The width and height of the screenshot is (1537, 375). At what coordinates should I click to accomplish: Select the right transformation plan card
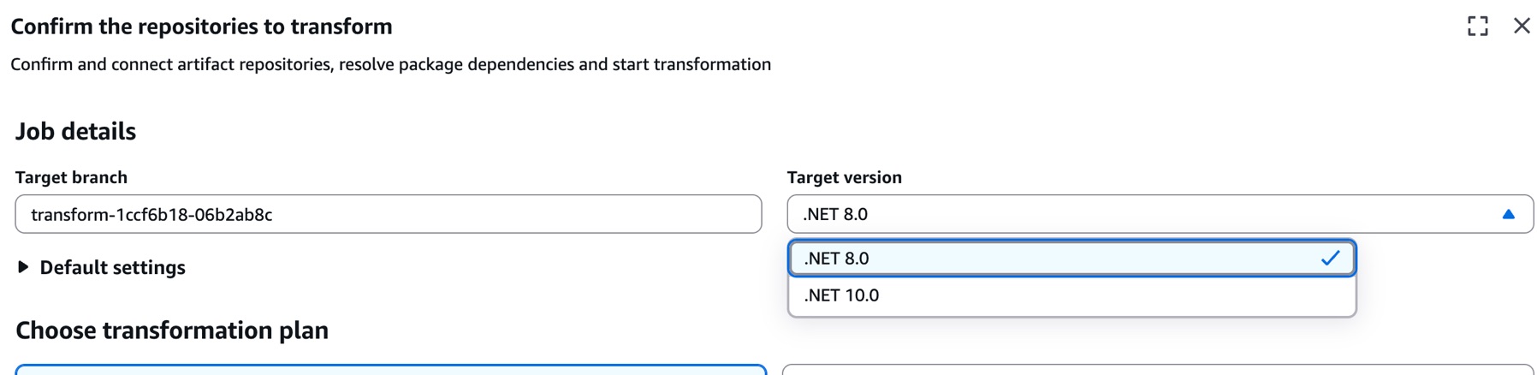pos(1157,370)
